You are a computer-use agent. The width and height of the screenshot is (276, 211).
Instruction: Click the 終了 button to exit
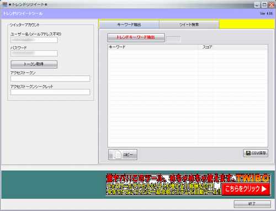pyautogui.click(x=252, y=204)
